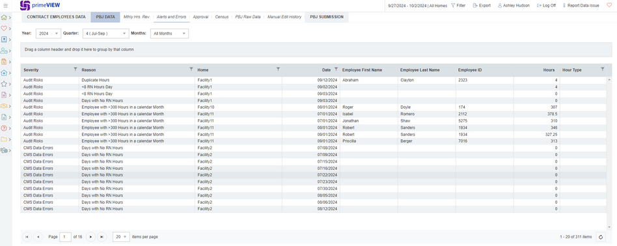The image size is (617, 246).
Task: Click the green report document sidebar icon
Action: point(4,117)
